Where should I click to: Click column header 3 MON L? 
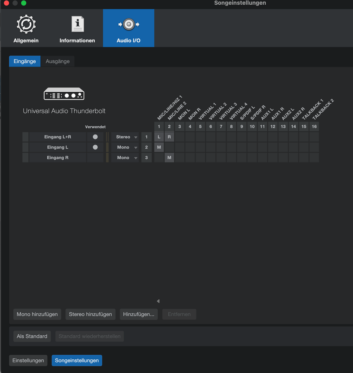coord(180,127)
